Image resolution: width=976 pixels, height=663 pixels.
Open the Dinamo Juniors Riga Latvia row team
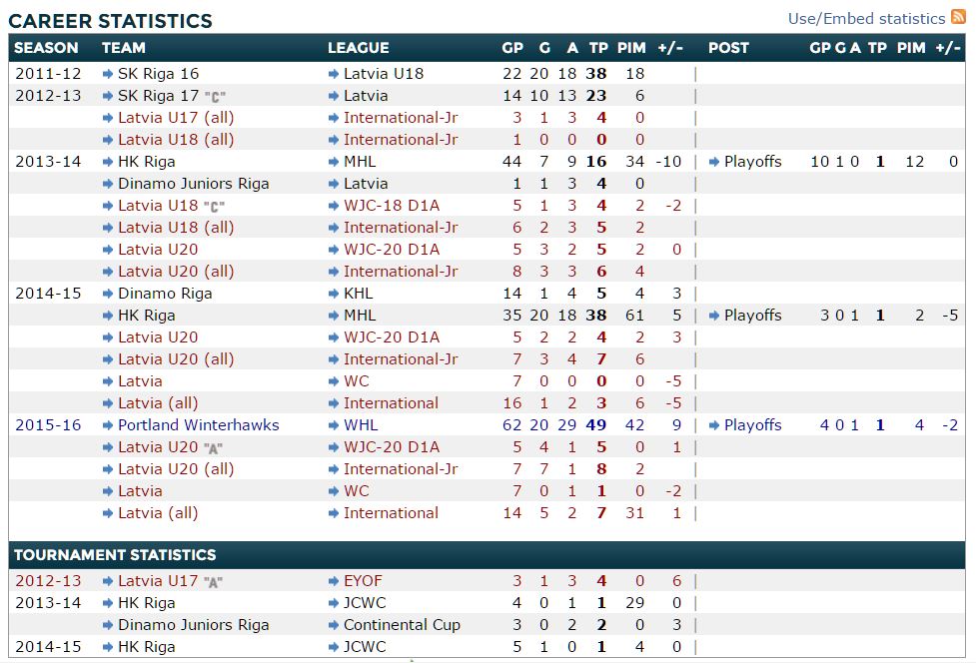193,184
